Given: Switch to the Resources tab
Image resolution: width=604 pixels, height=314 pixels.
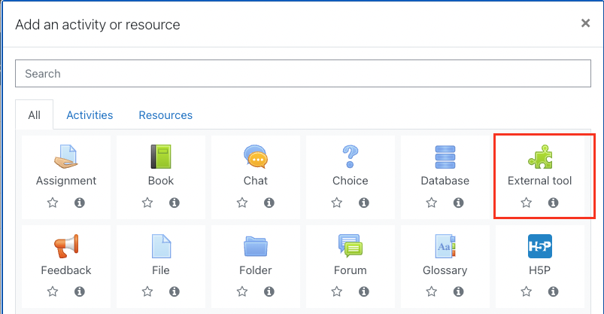Looking at the screenshot, I should [x=165, y=115].
